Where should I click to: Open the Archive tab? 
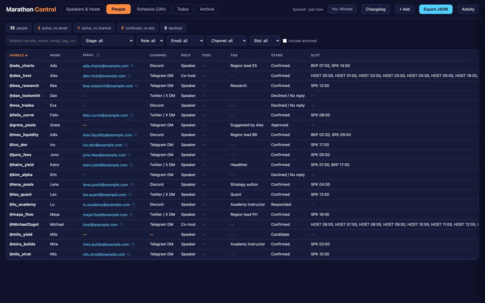coord(207,9)
